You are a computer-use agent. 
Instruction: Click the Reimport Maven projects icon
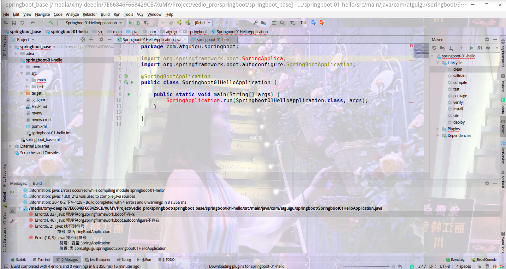pyautogui.click(x=434, y=48)
